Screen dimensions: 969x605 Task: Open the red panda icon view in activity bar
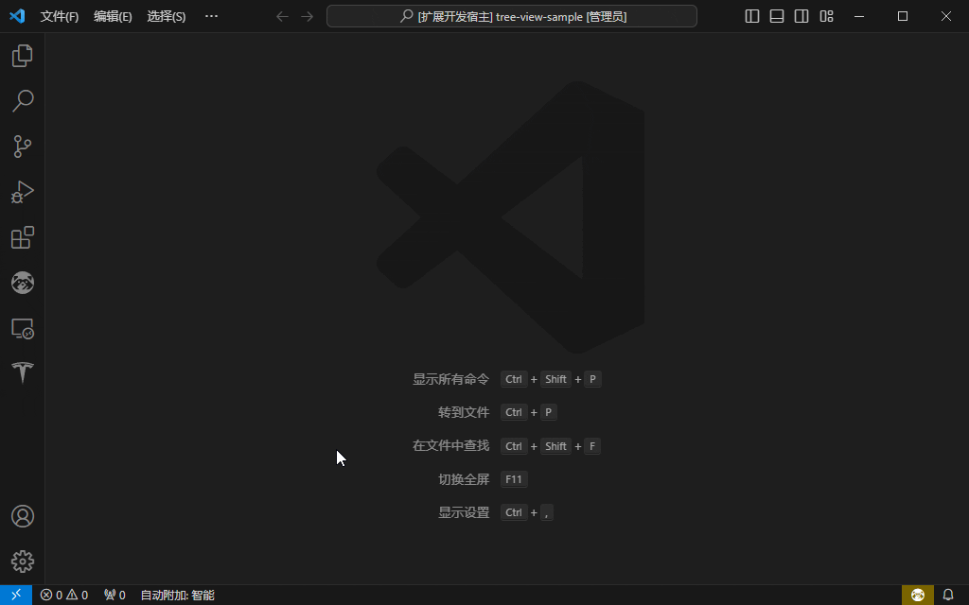pos(23,283)
